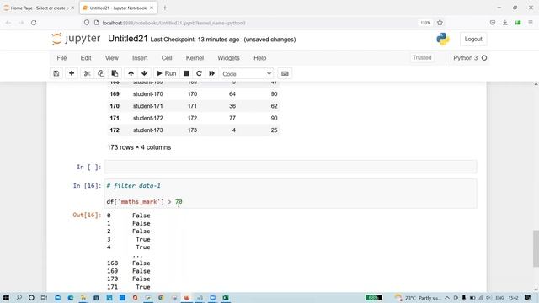Go back in browser history
The image size is (539, 303).
click(x=8, y=23)
